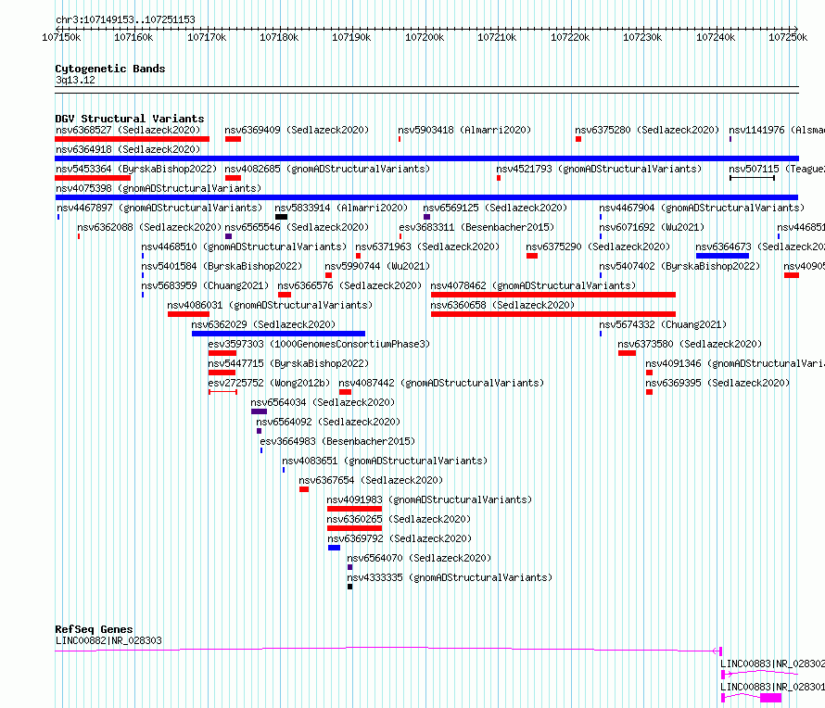Click esv3597303 (1000GenomesConsortiumPhase3) label

(x=319, y=344)
